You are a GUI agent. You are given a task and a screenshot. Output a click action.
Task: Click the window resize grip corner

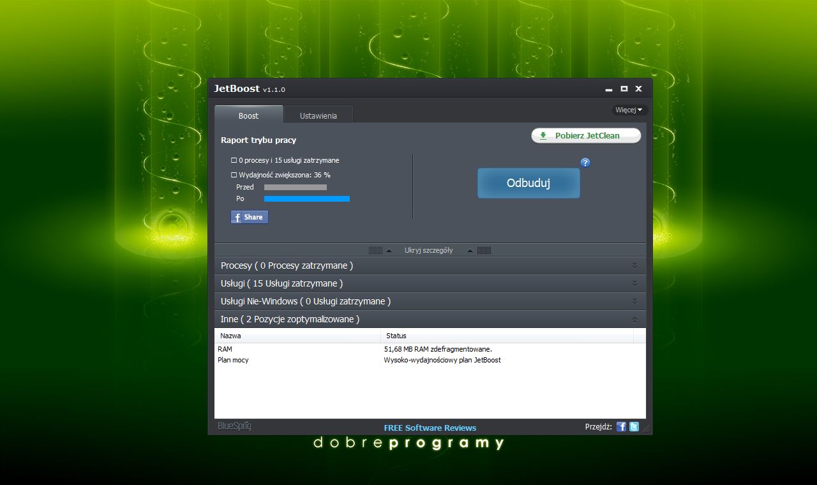point(648,430)
